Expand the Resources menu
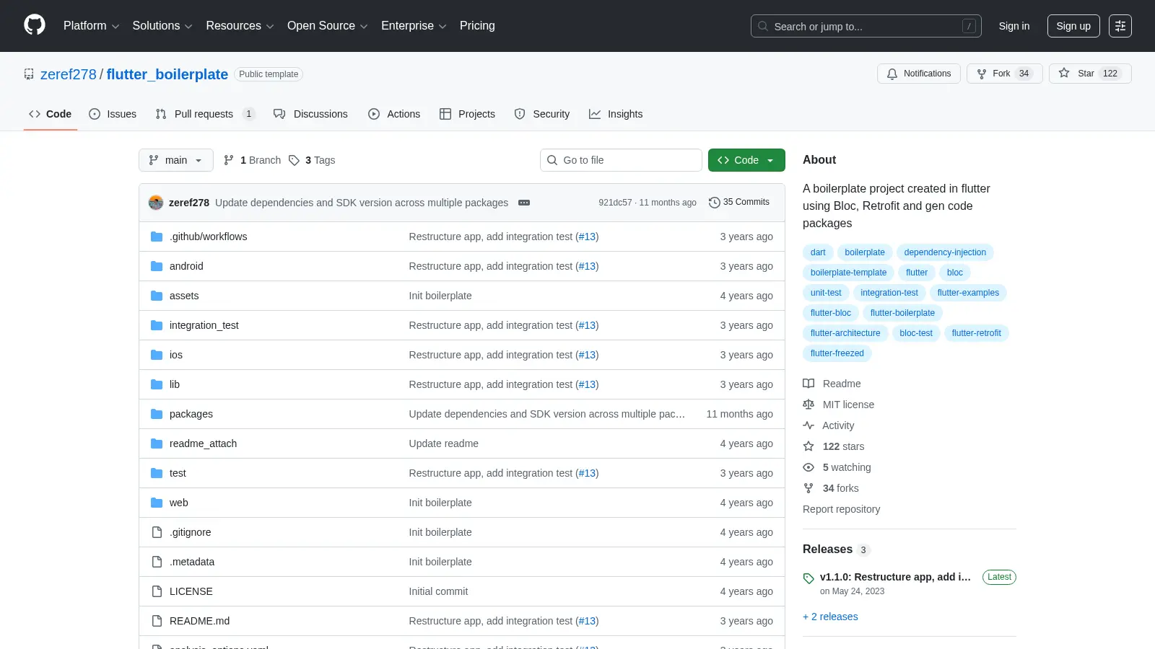 (x=240, y=26)
